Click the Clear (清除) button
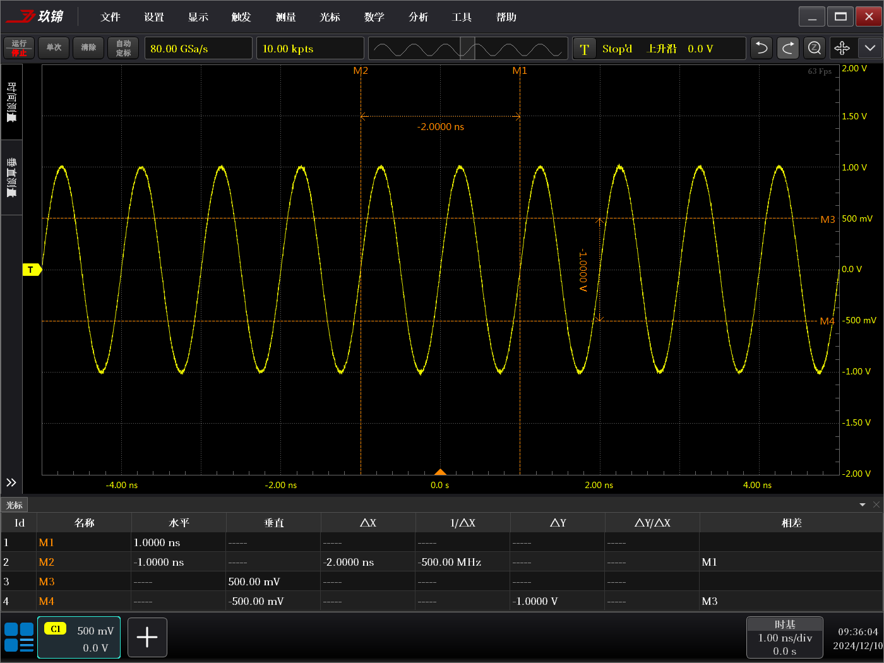Viewport: 884px width, 663px height. 88,48
